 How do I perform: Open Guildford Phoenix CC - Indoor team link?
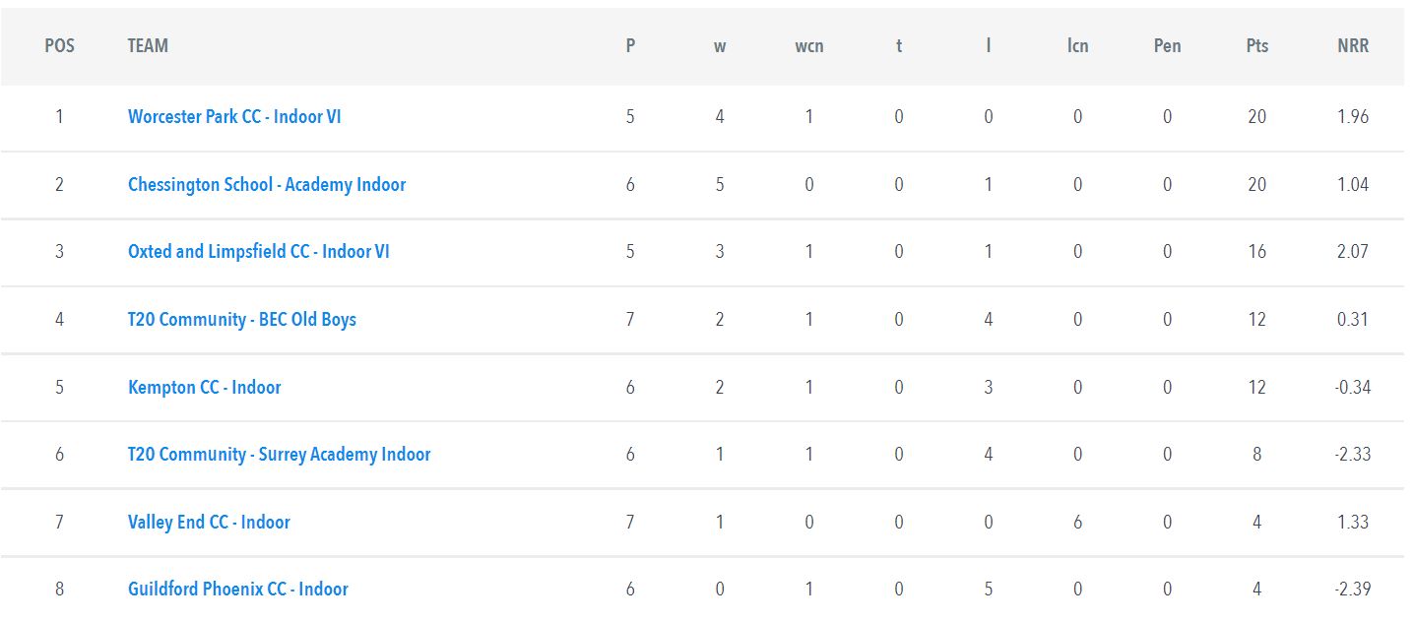click(x=238, y=589)
